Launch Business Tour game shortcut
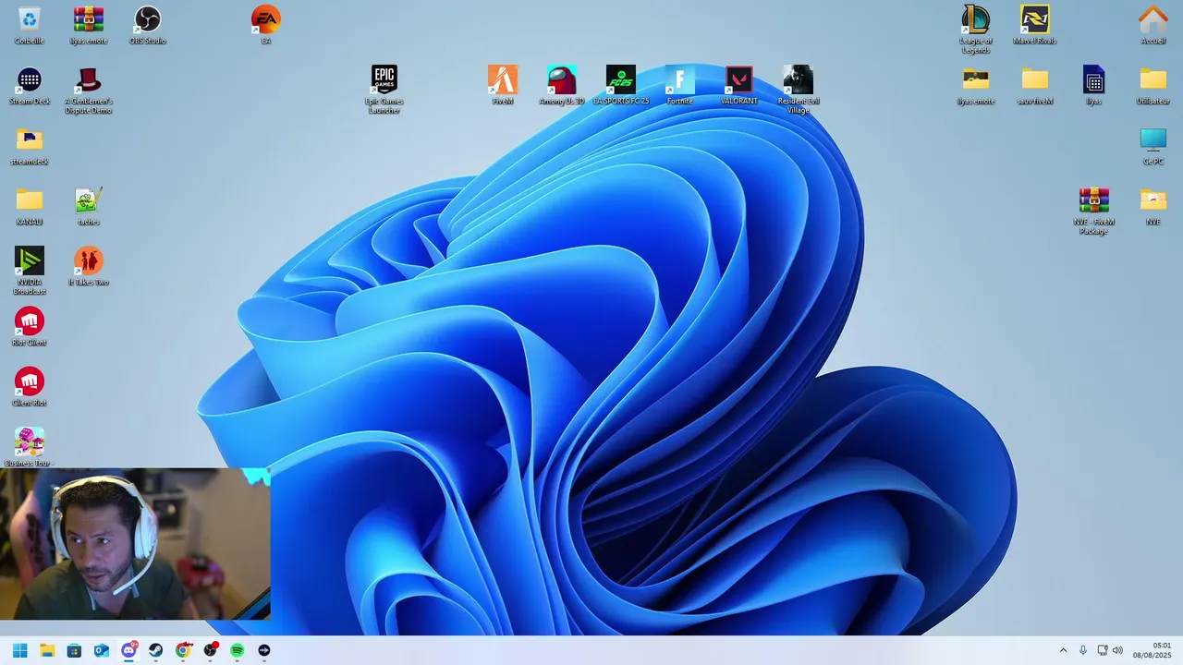The image size is (1183, 665). coord(30,441)
